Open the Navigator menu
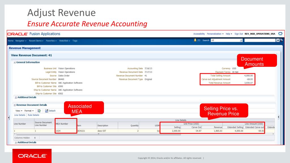This screenshot has width=290, height=163. [21, 41]
